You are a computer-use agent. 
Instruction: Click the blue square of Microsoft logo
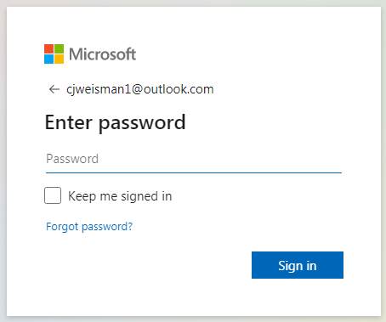click(x=48, y=59)
